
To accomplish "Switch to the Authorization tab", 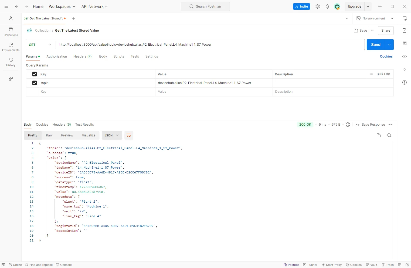I will pyautogui.click(x=57, y=56).
